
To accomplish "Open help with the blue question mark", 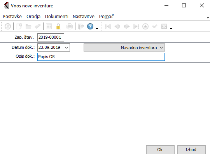I will click(x=90, y=26).
